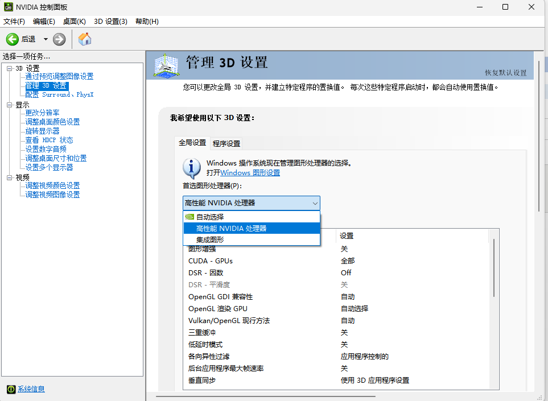Viewport: 548px width, 401px height.
Task: Open the Windows 图形设置 link
Action: click(250, 172)
